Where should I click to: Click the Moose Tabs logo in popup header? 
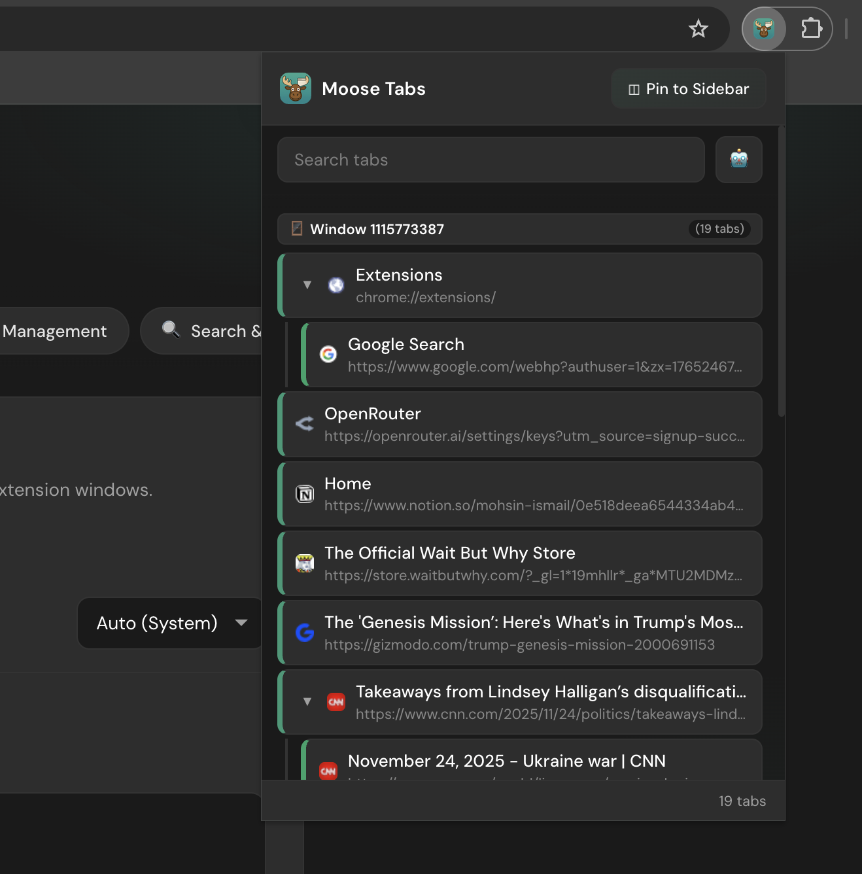click(296, 88)
